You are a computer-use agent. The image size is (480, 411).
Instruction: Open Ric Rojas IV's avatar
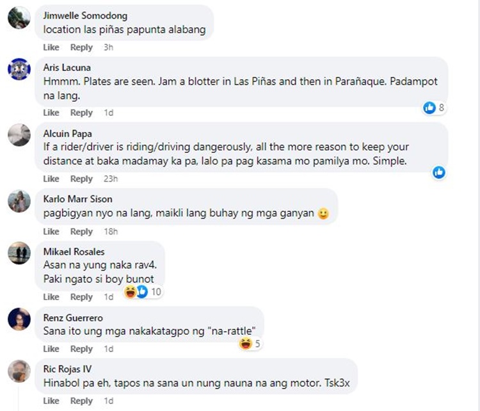[19, 372]
